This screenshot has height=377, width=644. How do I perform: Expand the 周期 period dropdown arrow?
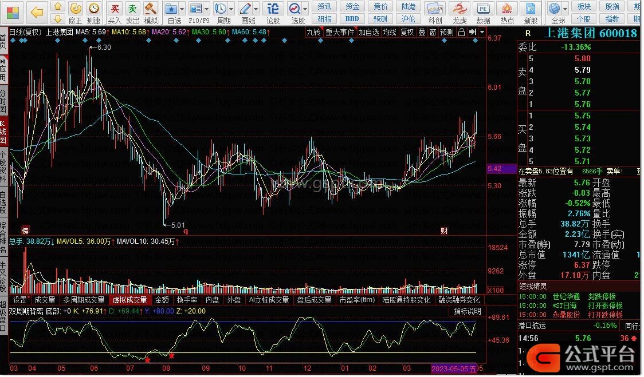pyautogui.click(x=231, y=9)
